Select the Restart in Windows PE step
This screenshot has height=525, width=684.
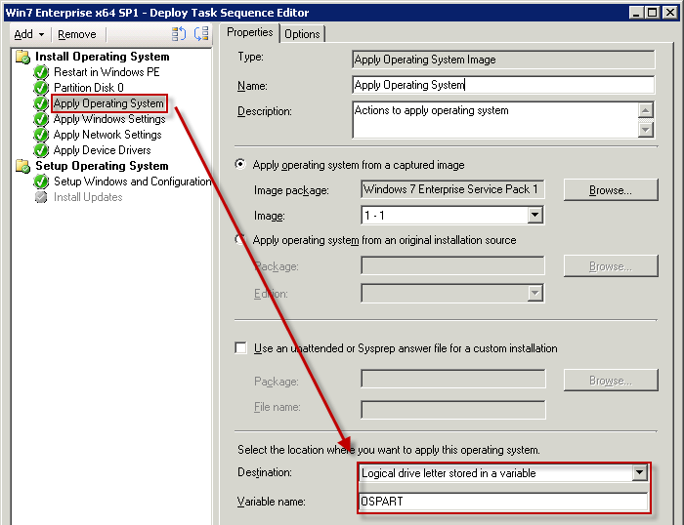pyautogui.click(x=107, y=72)
